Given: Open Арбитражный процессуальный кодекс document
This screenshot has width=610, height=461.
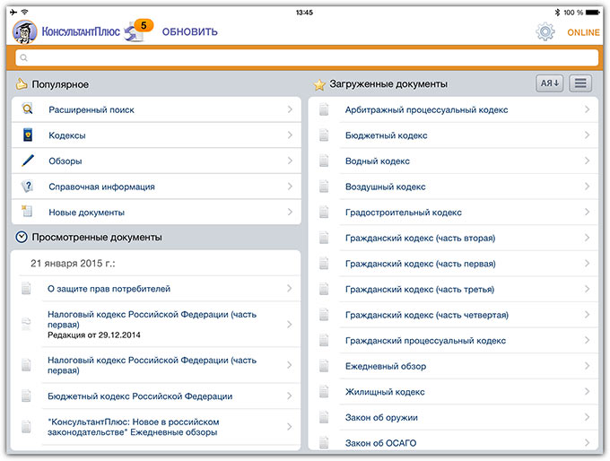Looking at the screenshot, I should pos(453,109).
